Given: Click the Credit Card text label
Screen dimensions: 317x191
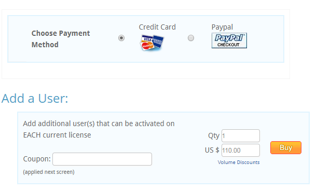Looking at the screenshot, I should pos(157,27).
